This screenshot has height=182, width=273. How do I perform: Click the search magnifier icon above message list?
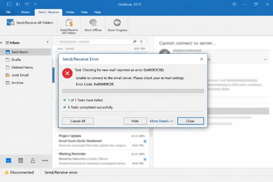[135, 41]
